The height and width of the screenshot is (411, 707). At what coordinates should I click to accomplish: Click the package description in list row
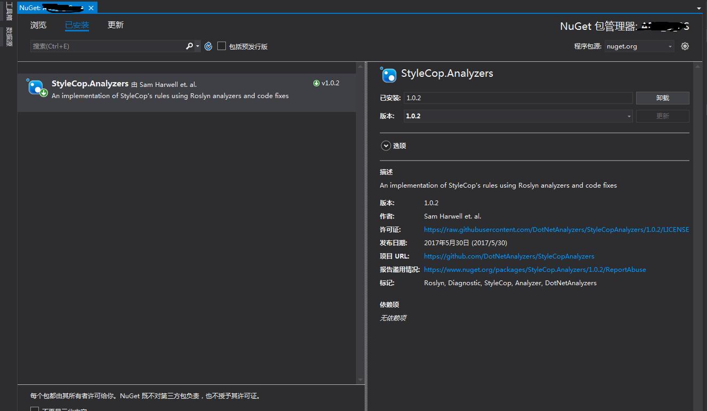(170, 96)
